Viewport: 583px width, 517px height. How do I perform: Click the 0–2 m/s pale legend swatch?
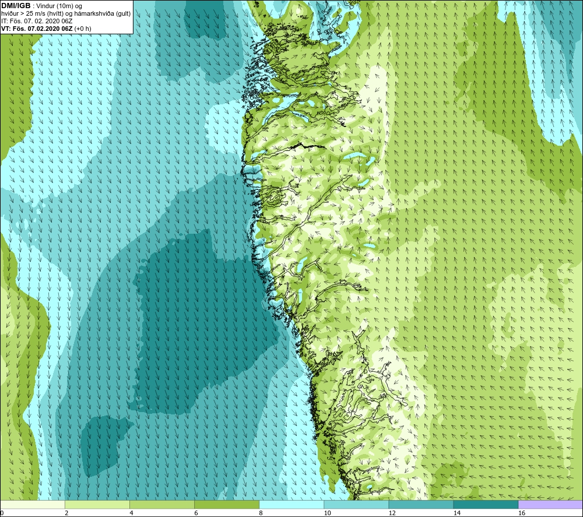click(33, 504)
